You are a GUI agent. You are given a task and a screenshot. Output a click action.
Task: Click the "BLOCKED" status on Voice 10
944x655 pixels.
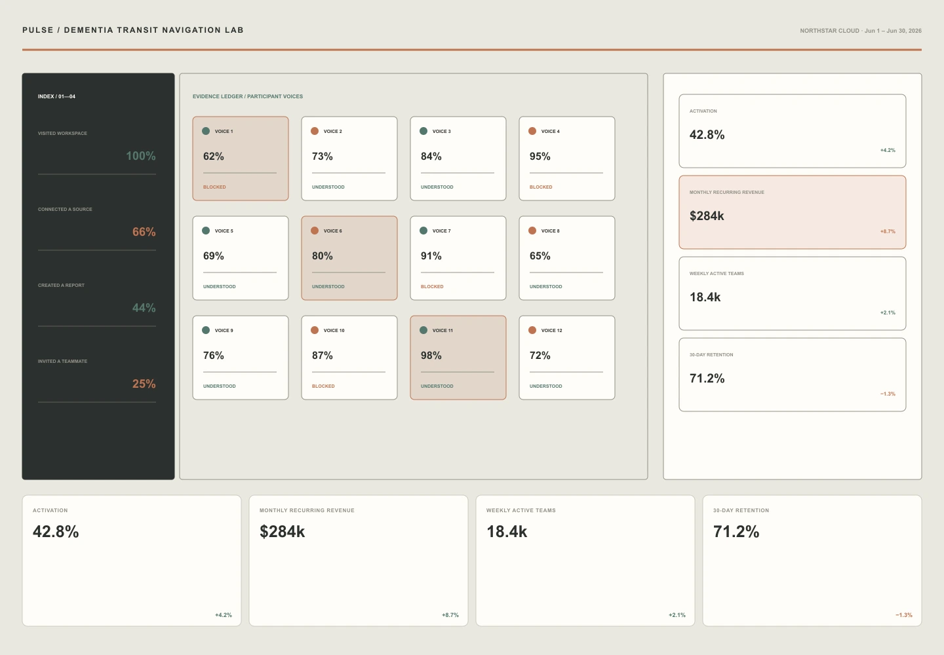click(x=323, y=386)
